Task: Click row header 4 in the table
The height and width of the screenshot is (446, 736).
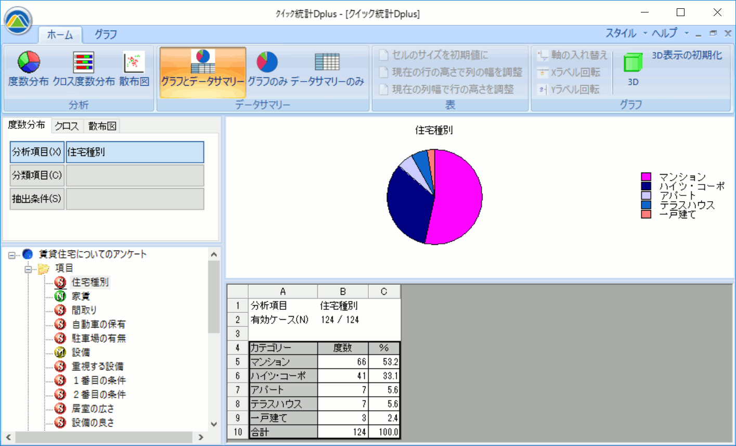Action: (x=238, y=348)
